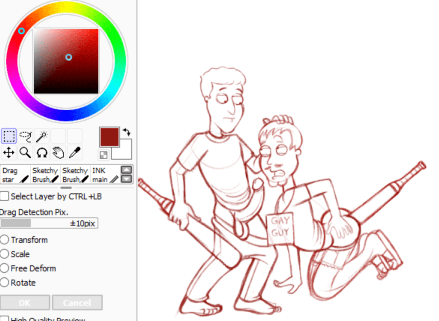
Task: Swap foreground and background colors
Action: tap(126, 132)
